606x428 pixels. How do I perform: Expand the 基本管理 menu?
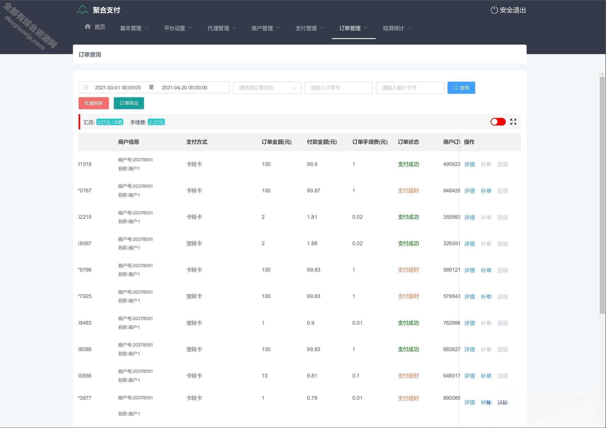click(x=134, y=28)
